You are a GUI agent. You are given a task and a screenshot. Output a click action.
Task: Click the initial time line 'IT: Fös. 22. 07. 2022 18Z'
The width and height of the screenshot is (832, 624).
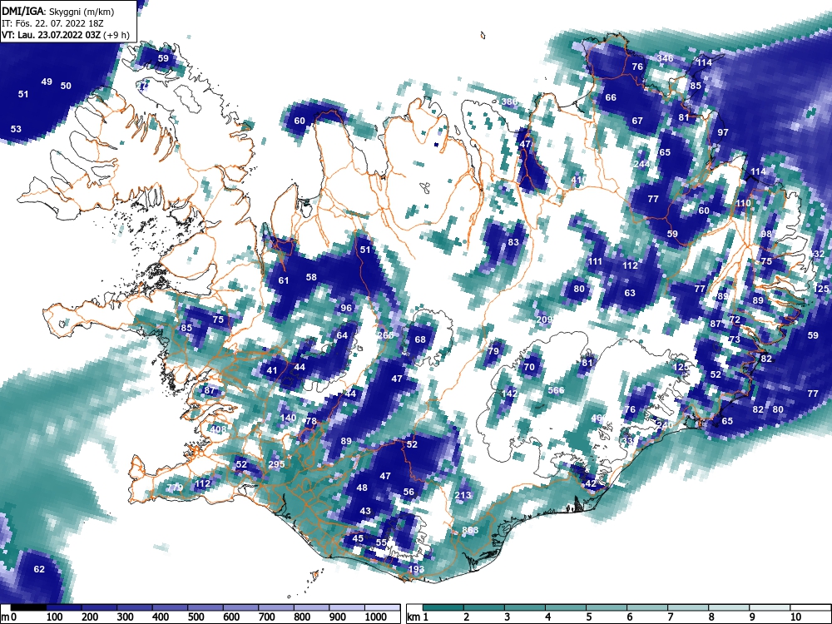coord(52,23)
